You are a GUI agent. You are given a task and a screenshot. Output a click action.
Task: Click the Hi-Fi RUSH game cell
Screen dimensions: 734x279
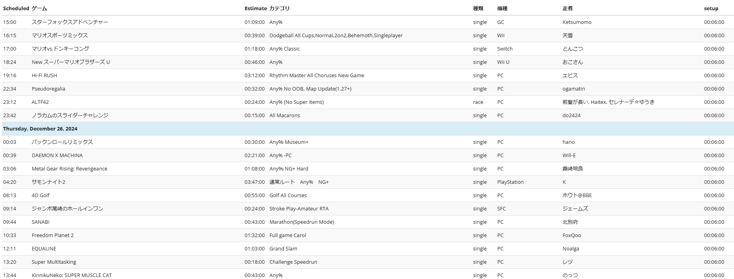coord(44,76)
